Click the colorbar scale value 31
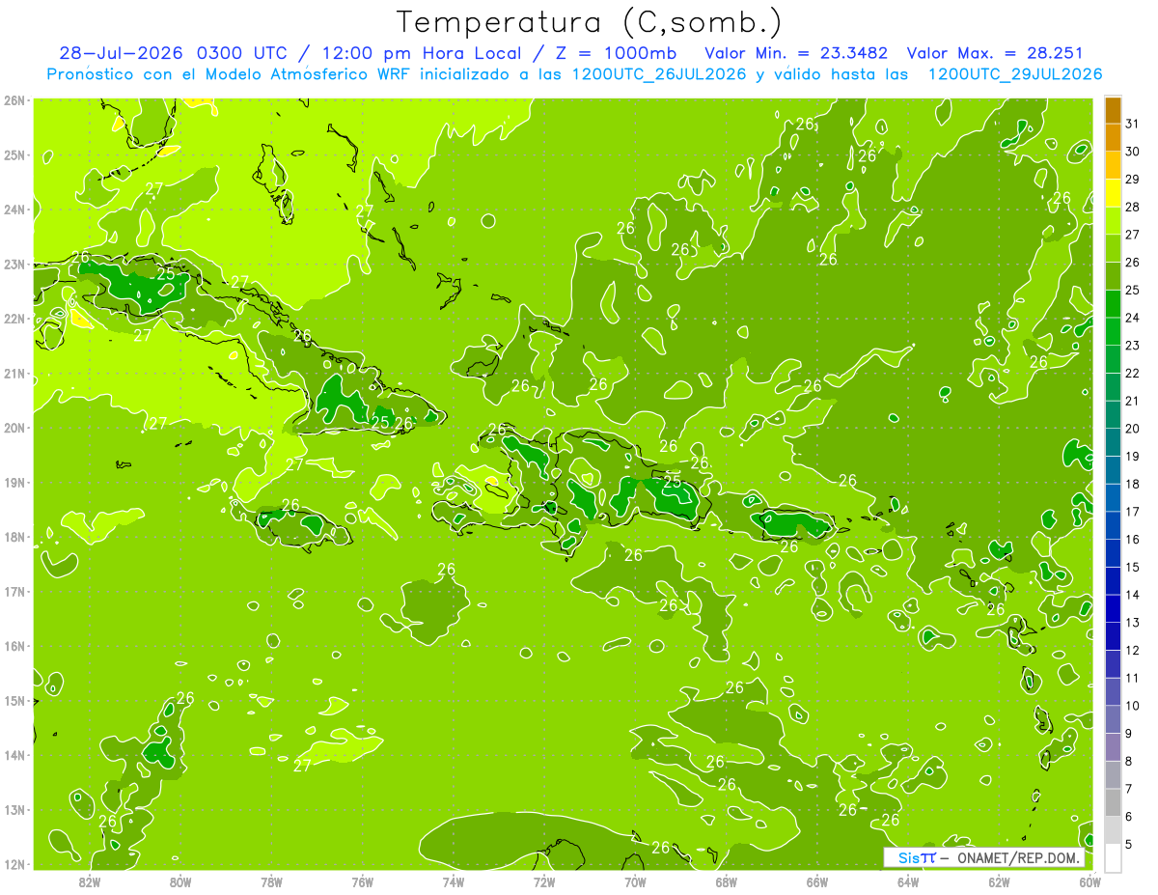The image size is (1158, 895). click(1133, 124)
